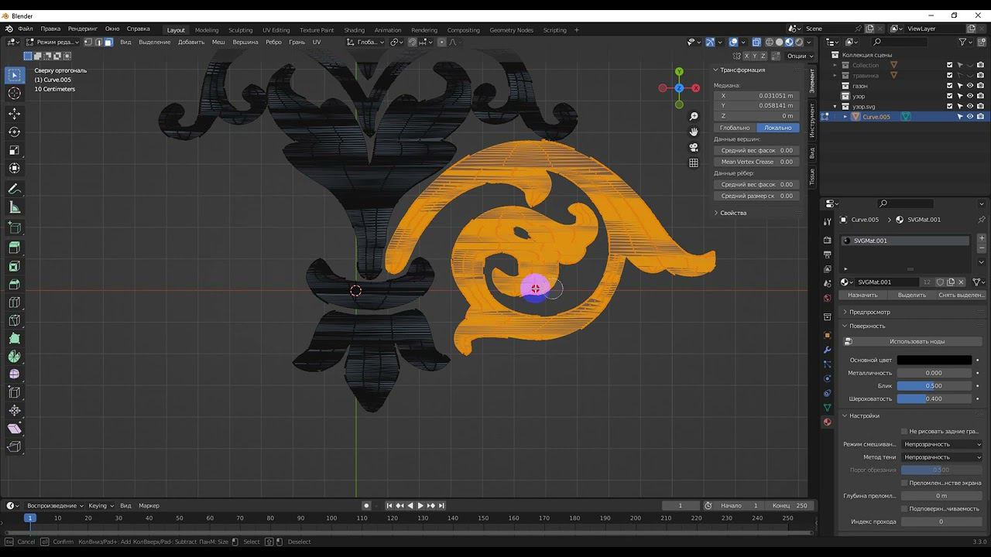The image size is (991, 557).
Task: Select the Edge Slide tool
Action: (x=14, y=392)
